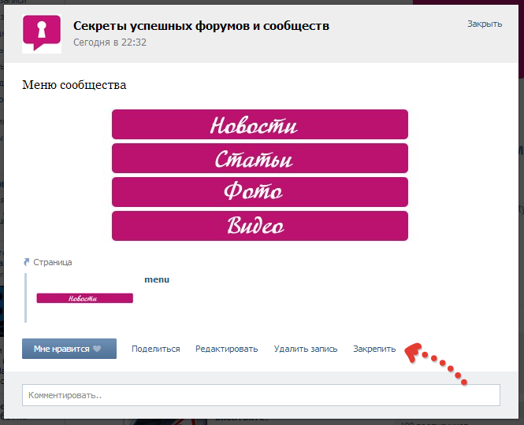Select the Фото menu banner

click(259, 192)
